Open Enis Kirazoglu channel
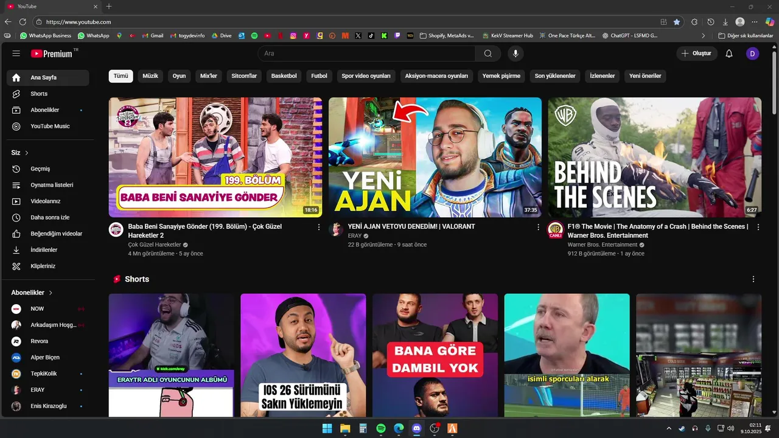Screen dimensions: 779x438 pyautogui.click(x=48, y=406)
